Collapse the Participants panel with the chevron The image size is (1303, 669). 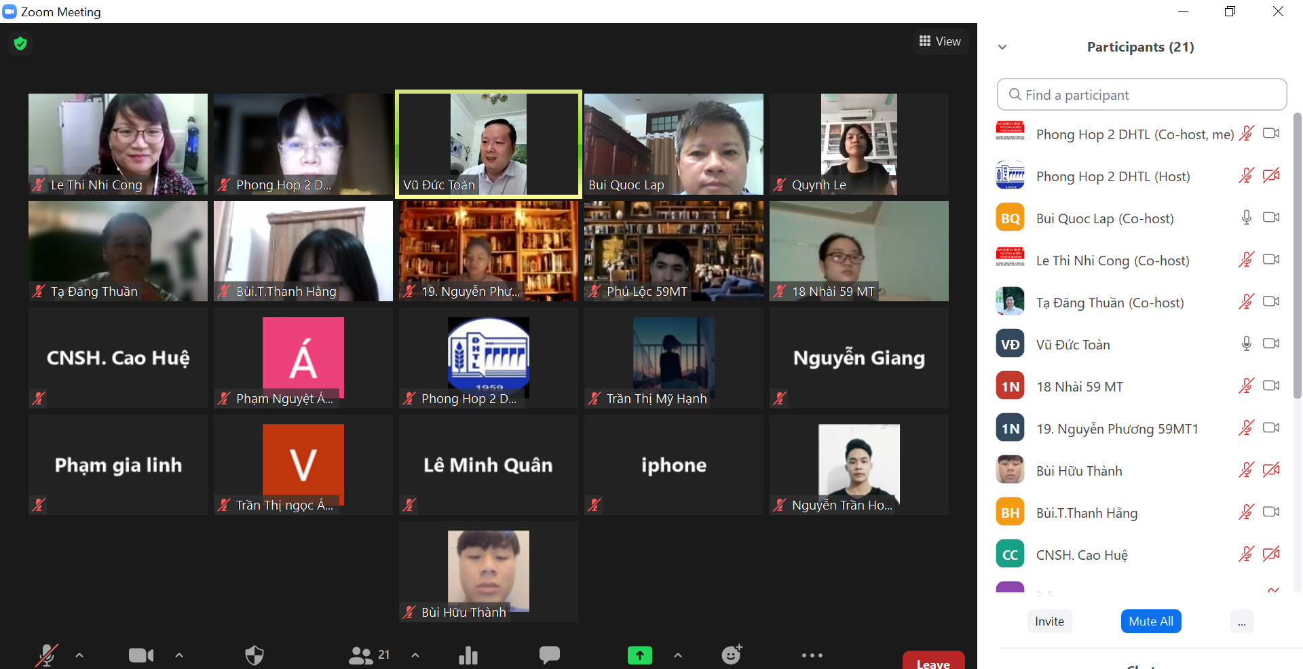(1002, 47)
